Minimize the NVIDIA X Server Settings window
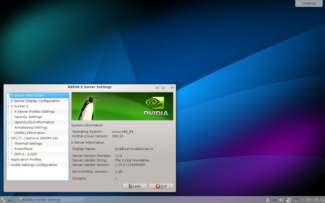Screen dimensions: 325x203 pos(157,87)
